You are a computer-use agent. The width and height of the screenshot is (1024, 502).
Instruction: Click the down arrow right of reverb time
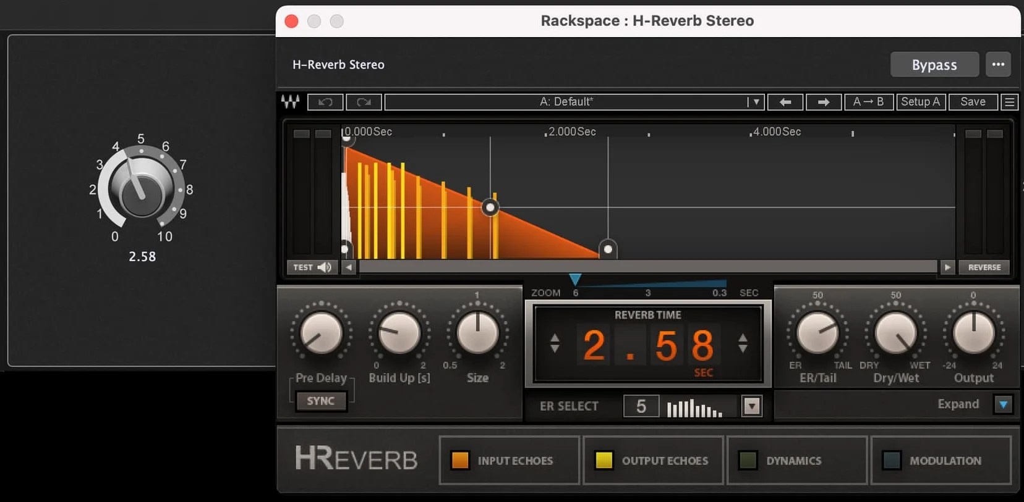[x=743, y=349]
